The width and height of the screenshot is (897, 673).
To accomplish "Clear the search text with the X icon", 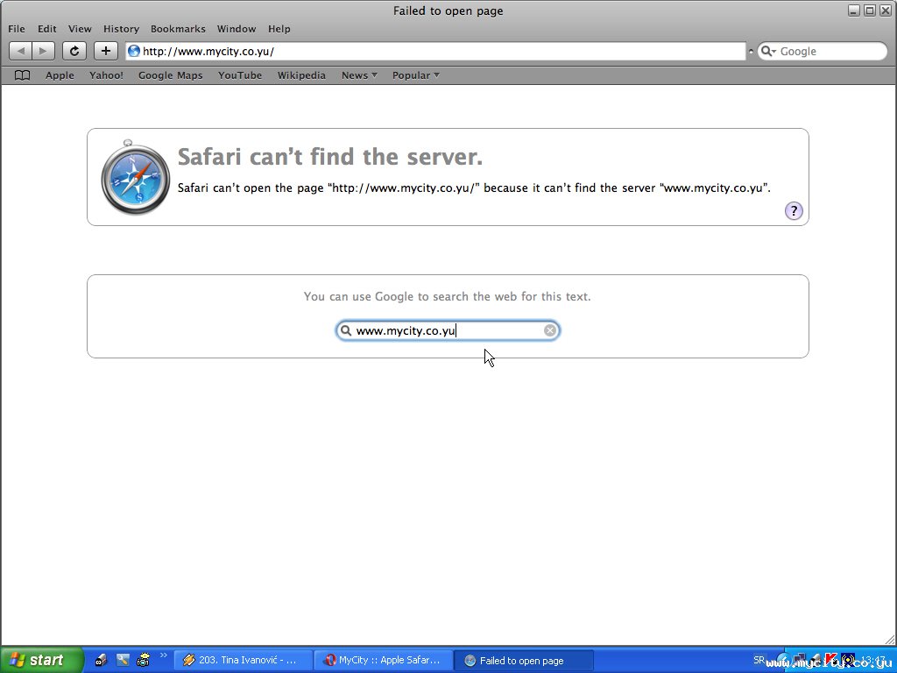I will 550,330.
